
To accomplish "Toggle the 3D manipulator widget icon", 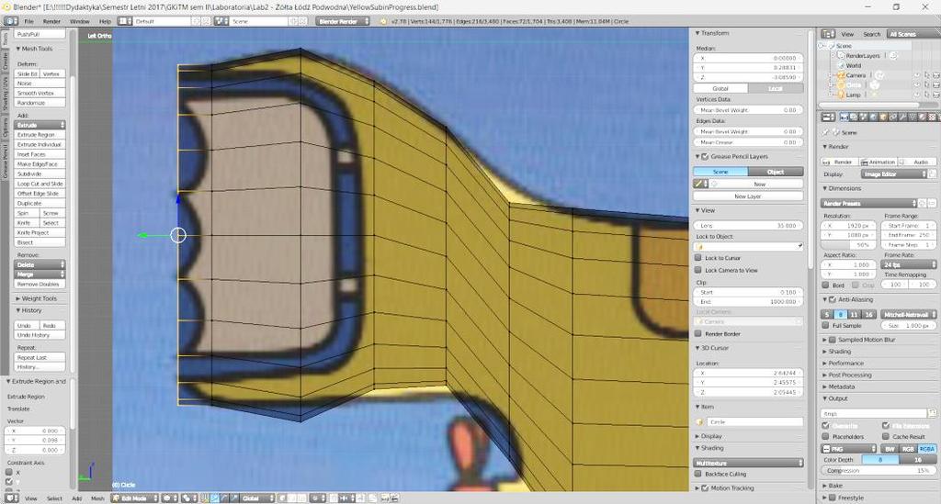I will [205, 498].
